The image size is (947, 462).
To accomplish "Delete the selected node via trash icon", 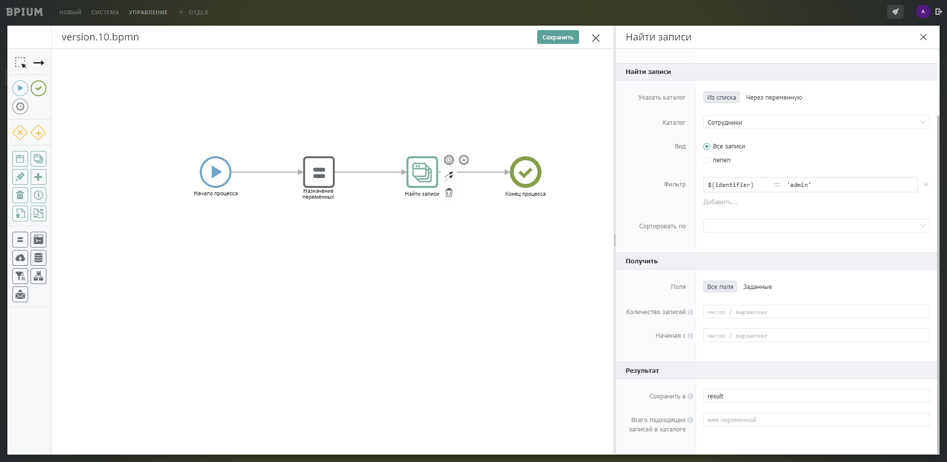I will pyautogui.click(x=449, y=193).
